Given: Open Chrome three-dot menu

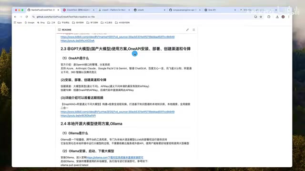Looking at the screenshot, I should pyautogui.click(x=289, y=17).
